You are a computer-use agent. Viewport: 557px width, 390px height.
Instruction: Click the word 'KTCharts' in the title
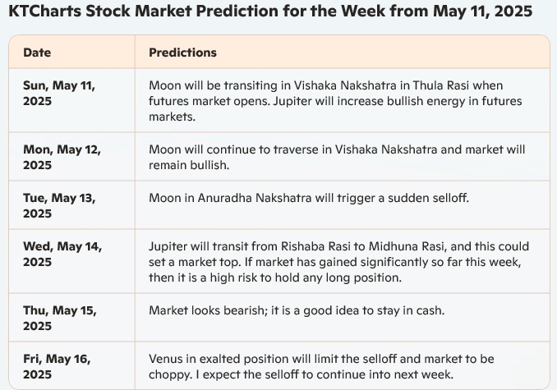coord(44,11)
